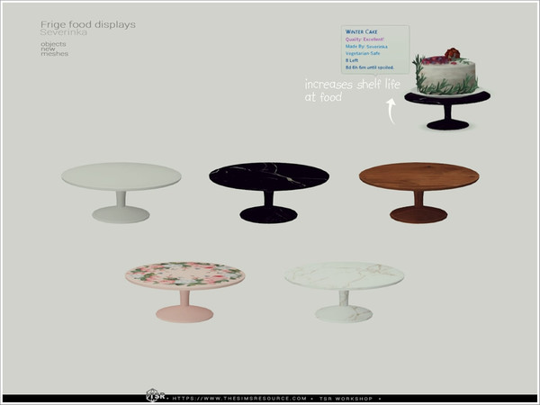Choose the wooden brown cake stand
Image resolution: width=540 pixels, height=405 pixels.
(418, 193)
